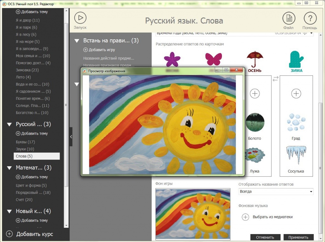Click Добавить тему under Математ... course

[x=32, y=177]
